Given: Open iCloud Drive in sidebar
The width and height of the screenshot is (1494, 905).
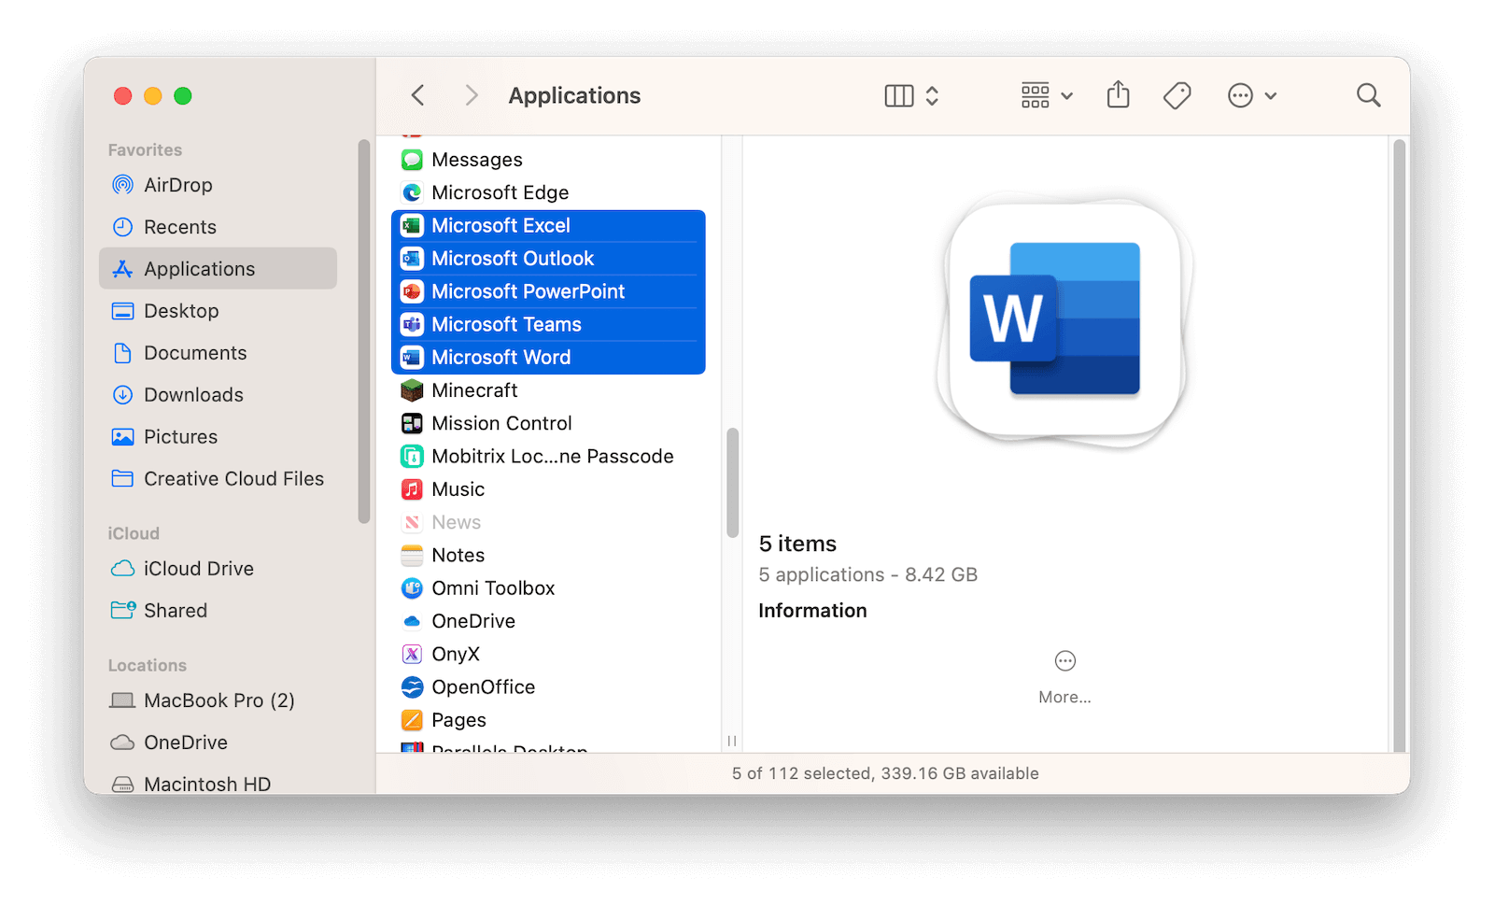Looking at the screenshot, I should pos(218,569).
